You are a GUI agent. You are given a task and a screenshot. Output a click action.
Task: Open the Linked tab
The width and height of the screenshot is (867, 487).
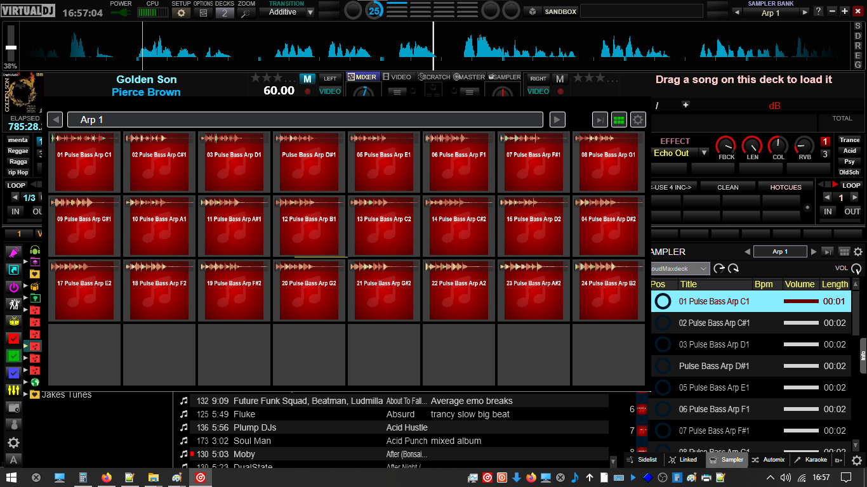[x=684, y=460]
